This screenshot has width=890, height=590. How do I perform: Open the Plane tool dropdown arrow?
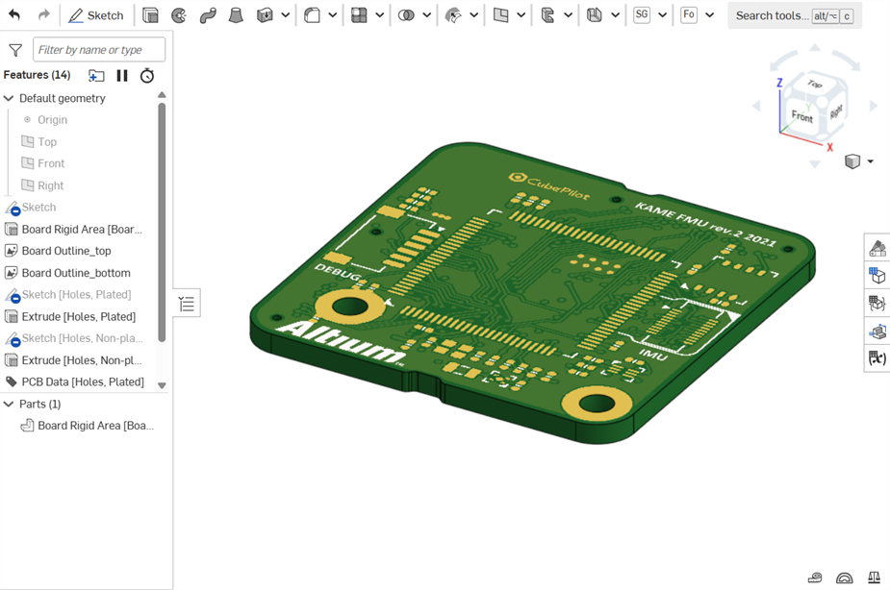click(521, 15)
